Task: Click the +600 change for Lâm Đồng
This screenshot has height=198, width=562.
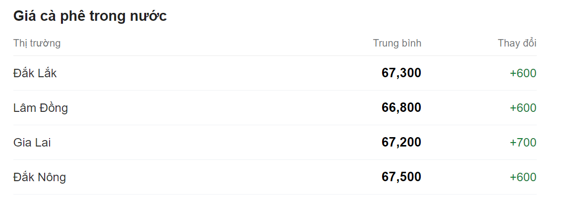Action: [x=523, y=108]
